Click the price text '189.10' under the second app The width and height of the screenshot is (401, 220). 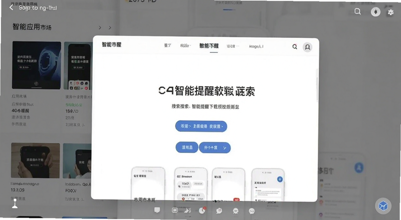pyautogui.click(x=72, y=111)
